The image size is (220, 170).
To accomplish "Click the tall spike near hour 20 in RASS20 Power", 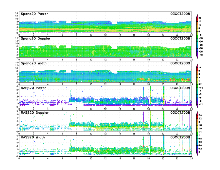I will (164, 94).
